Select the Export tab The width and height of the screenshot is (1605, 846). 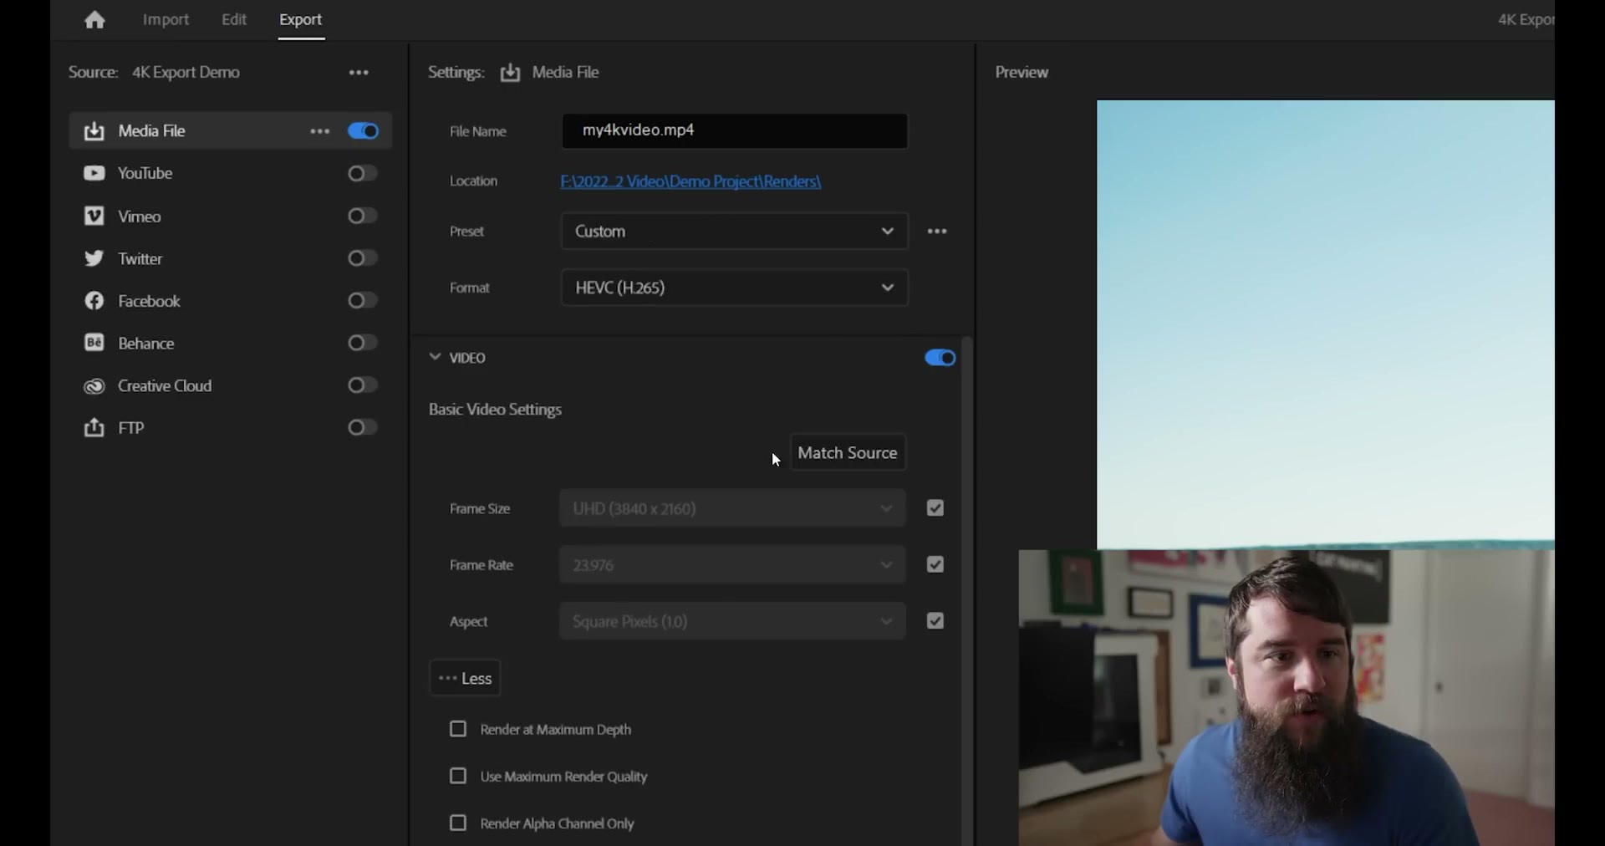[x=301, y=19]
